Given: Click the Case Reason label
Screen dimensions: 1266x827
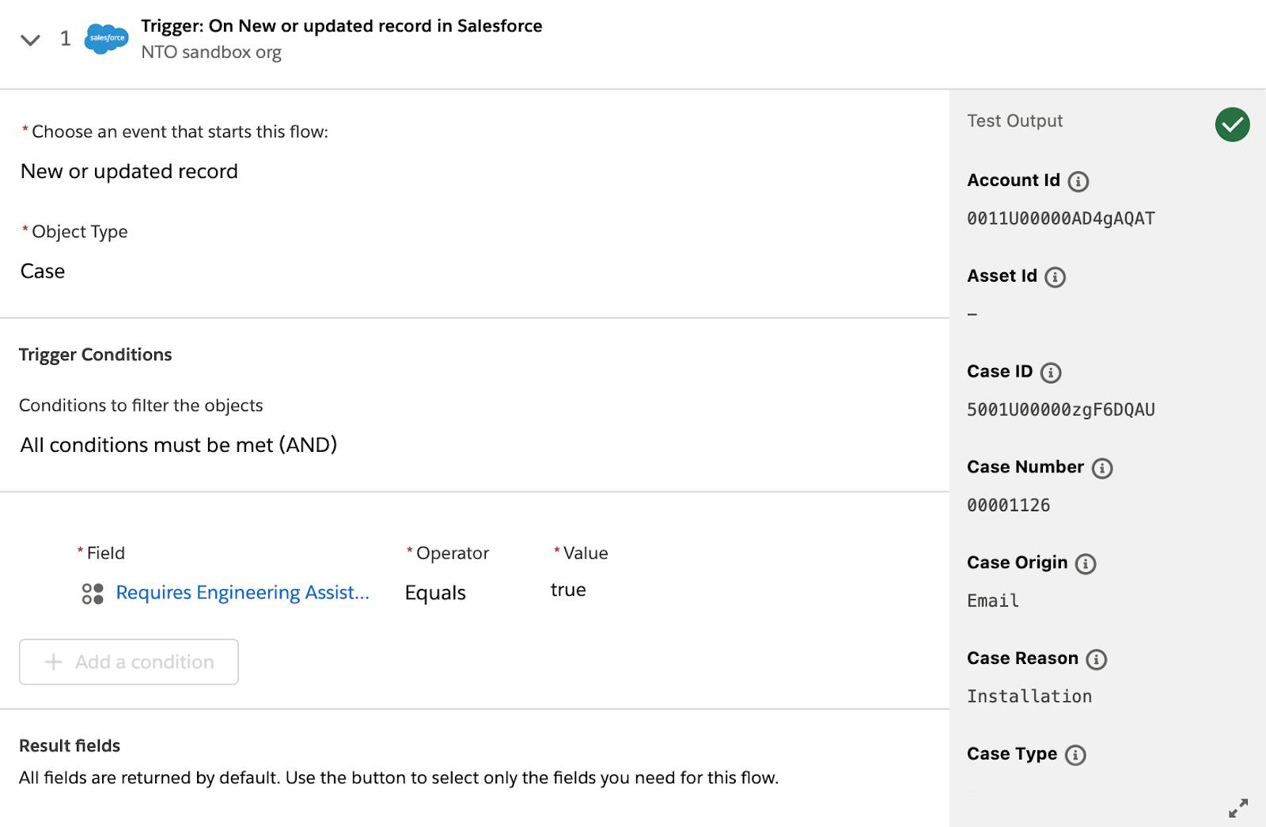Looking at the screenshot, I should coord(1022,658).
